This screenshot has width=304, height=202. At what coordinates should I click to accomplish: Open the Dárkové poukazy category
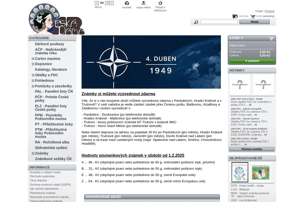pos(49,44)
